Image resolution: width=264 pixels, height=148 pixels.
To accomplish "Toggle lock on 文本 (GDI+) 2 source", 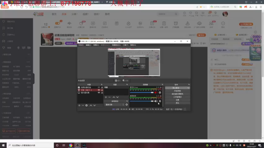I will click(x=102, y=90).
